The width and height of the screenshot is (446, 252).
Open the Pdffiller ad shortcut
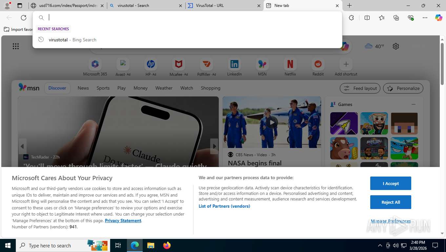tap(207, 68)
